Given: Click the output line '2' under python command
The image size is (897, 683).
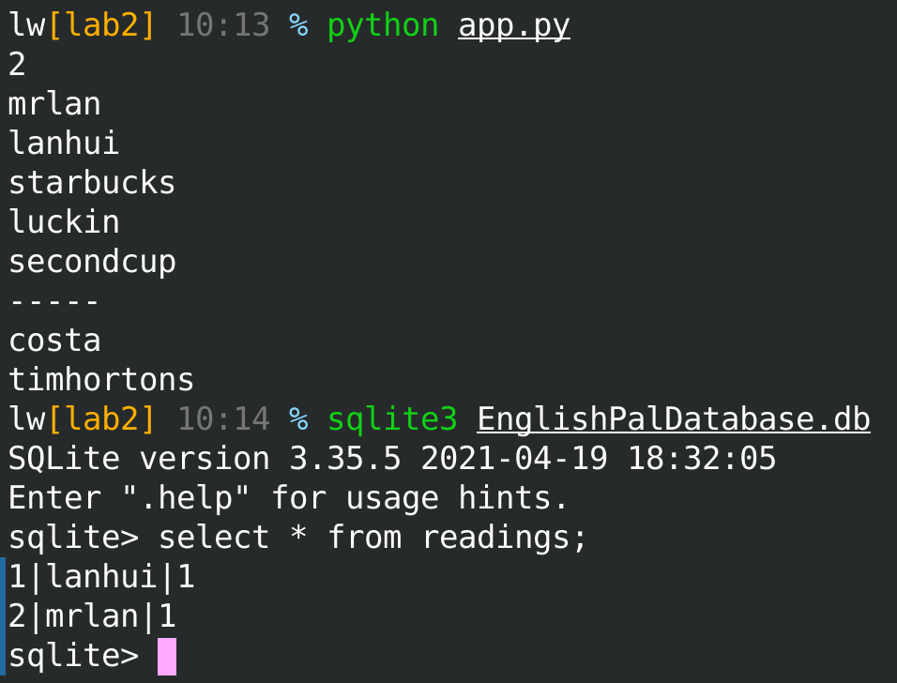Looking at the screenshot, I should coord(17,64).
